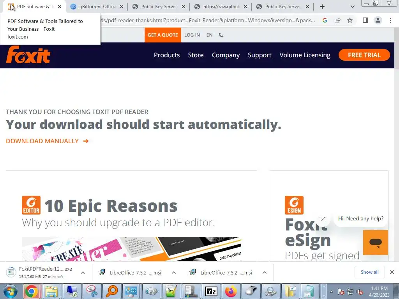Click the FREE TRIAL button
Image resolution: width=399 pixels, height=299 pixels.
tap(364, 55)
